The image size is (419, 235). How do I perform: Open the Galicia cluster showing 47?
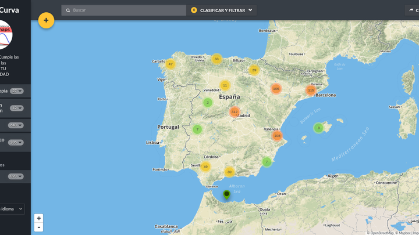click(x=170, y=64)
